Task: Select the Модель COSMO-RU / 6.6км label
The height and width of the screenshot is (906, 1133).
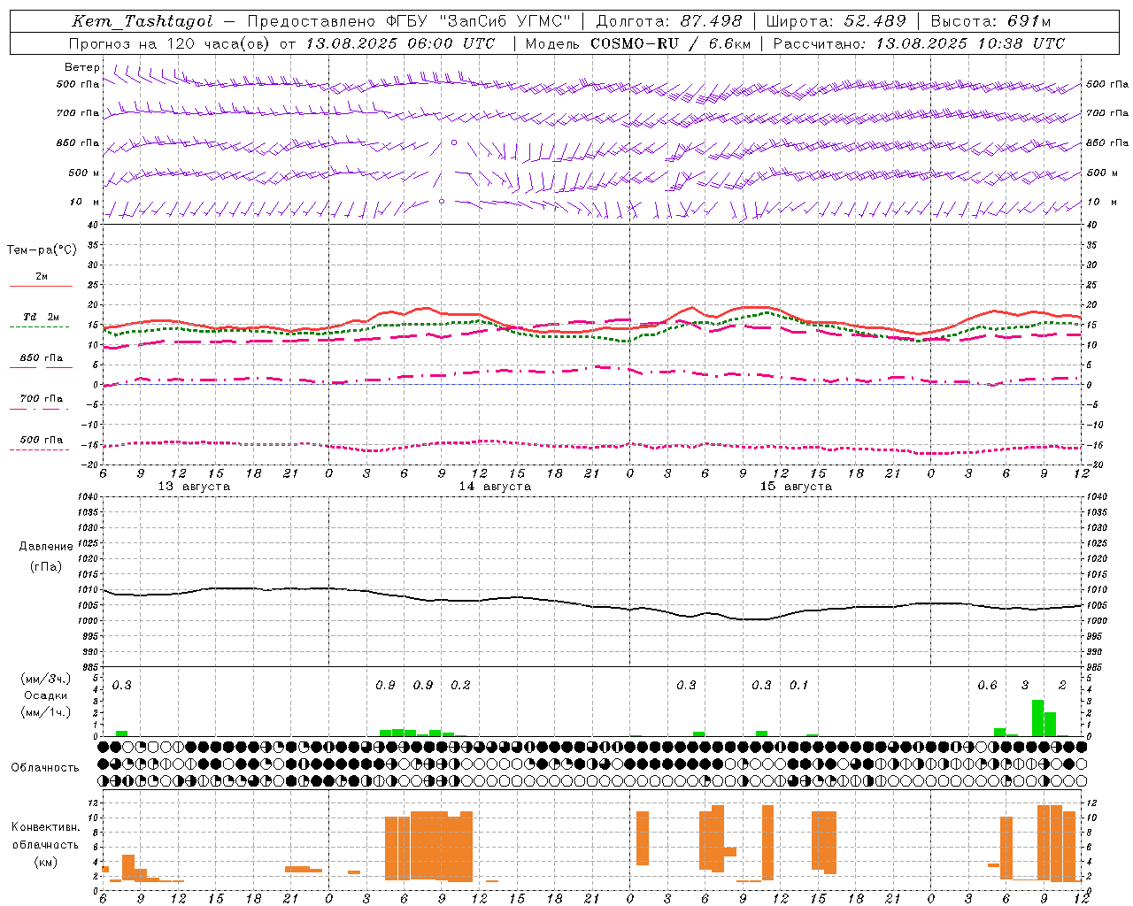Action: tap(638, 43)
